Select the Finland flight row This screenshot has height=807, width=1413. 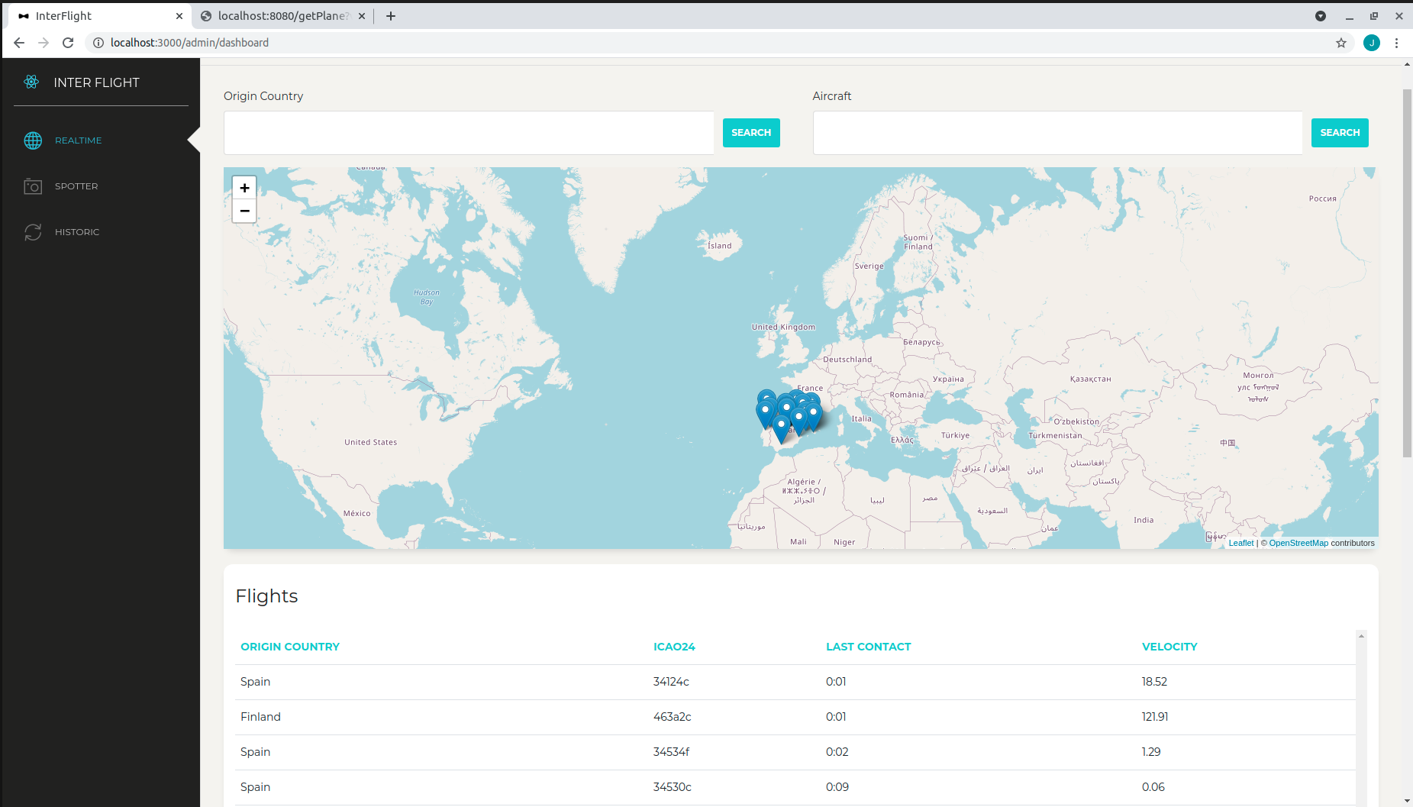point(795,717)
